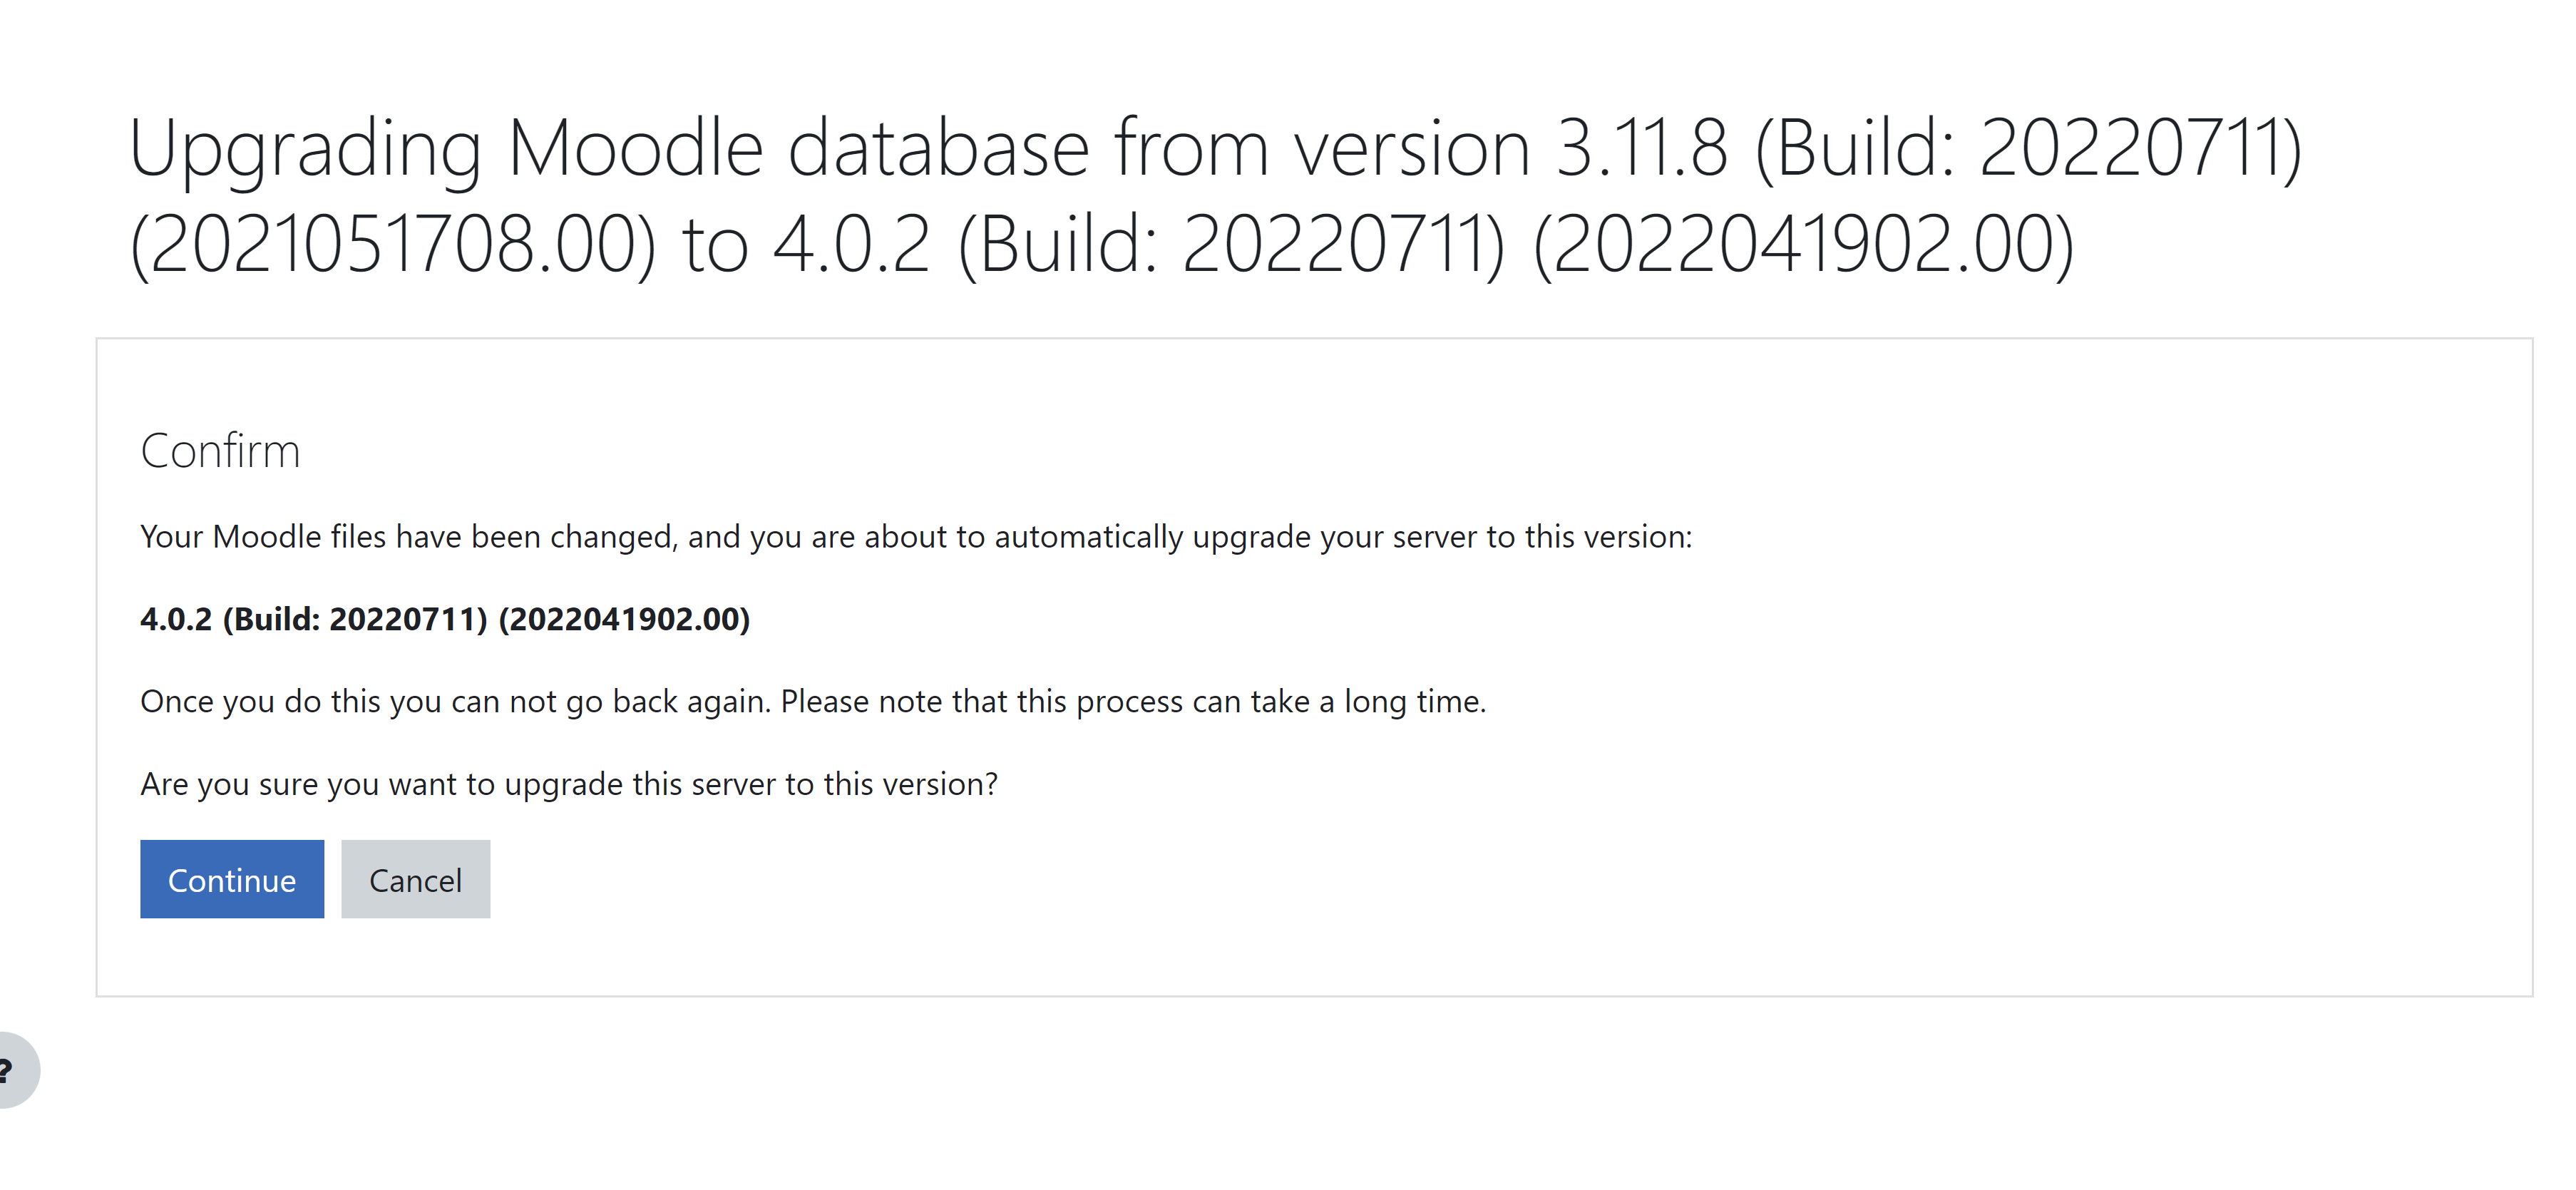
Task: Click the word Upgrading in the page title
Action: point(306,150)
